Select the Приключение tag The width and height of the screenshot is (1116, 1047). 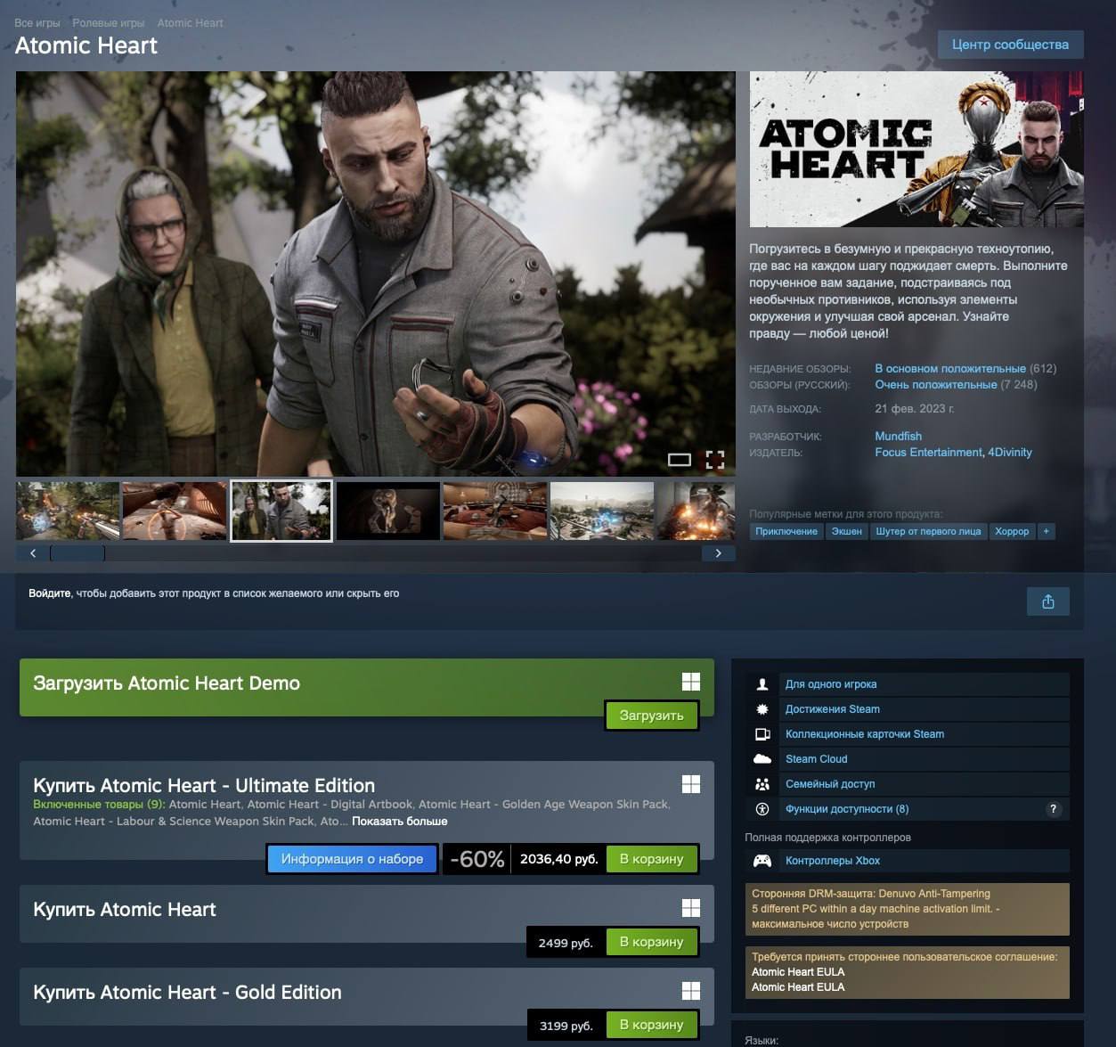(x=786, y=531)
